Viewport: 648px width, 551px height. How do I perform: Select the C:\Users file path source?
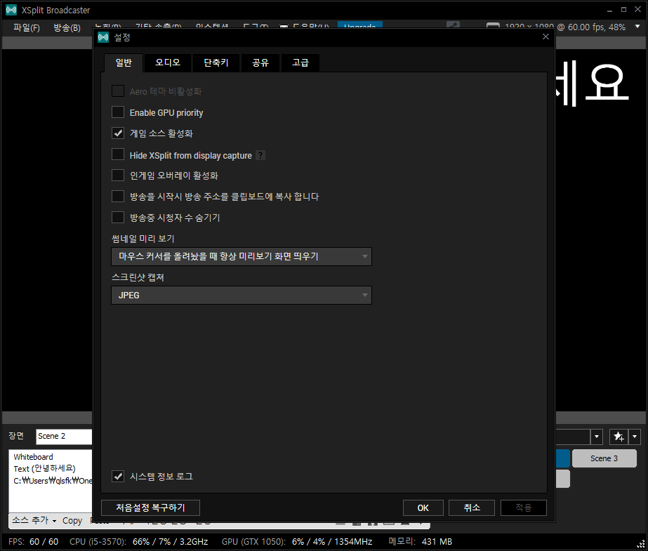coord(53,481)
